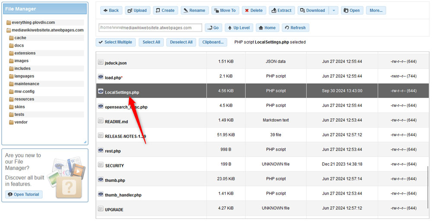Click the thumb.php PHP script icon
This screenshot has width=432, height=221.
(101, 179)
